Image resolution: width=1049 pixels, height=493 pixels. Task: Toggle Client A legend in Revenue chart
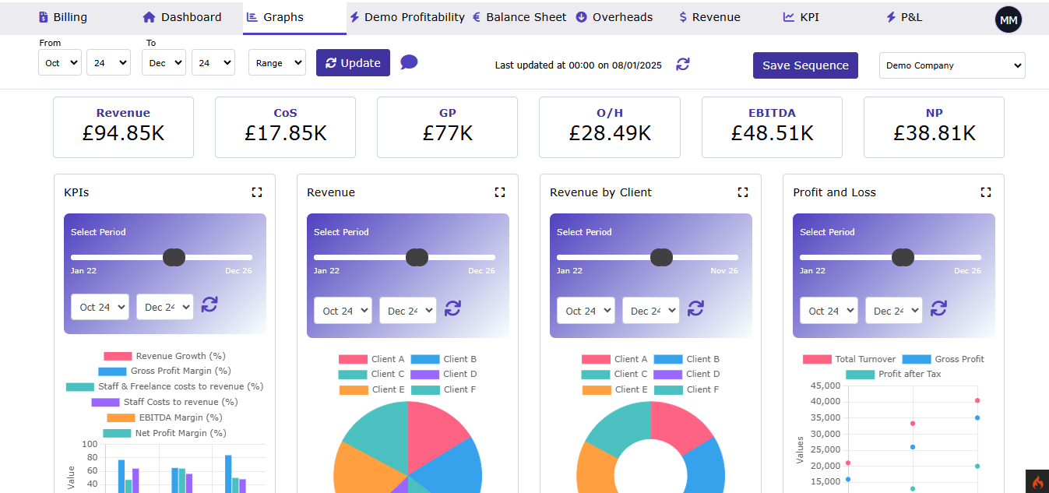[372, 359]
